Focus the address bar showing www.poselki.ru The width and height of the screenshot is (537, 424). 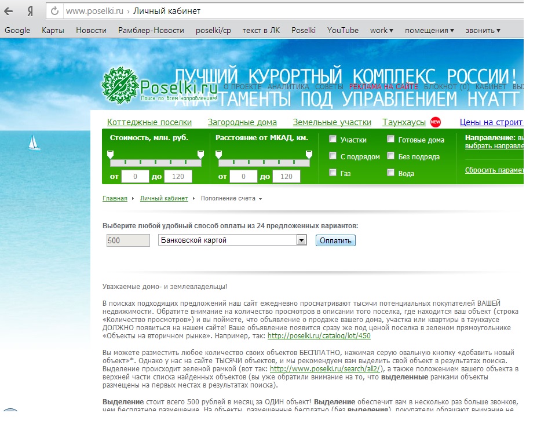pyautogui.click(x=285, y=11)
